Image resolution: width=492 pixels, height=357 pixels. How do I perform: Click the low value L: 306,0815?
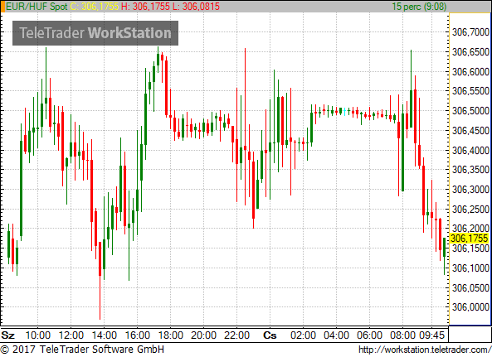pyautogui.click(x=196, y=7)
